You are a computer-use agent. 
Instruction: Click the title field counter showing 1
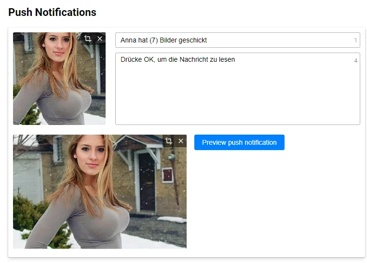click(x=355, y=41)
